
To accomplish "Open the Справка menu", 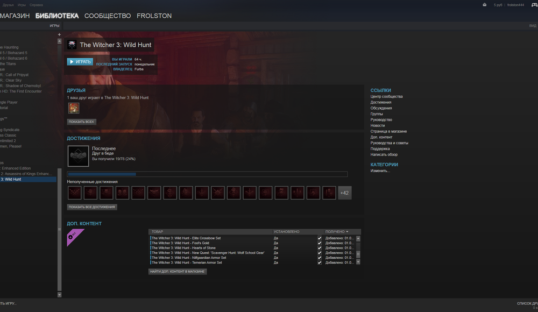I will coord(36,5).
